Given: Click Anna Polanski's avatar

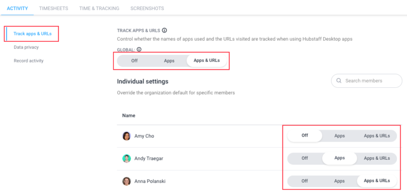Looking at the screenshot, I should click(127, 181).
